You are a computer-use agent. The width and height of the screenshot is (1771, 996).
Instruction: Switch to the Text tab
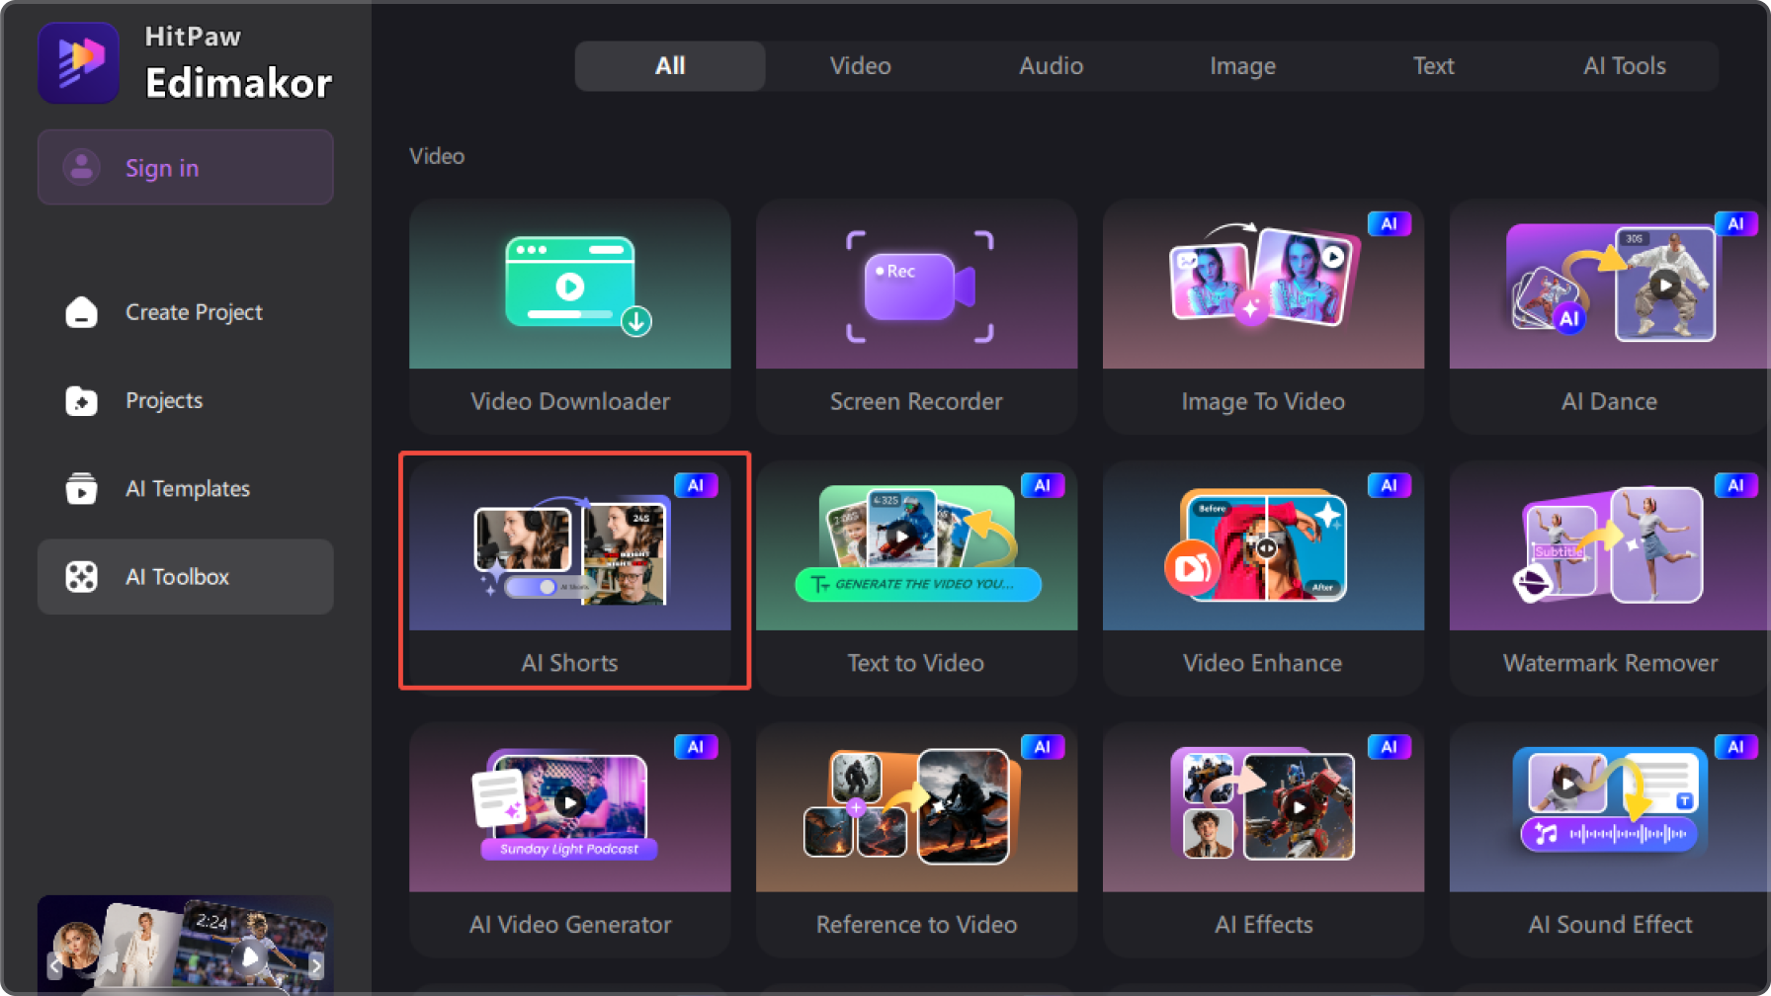tap(1433, 66)
